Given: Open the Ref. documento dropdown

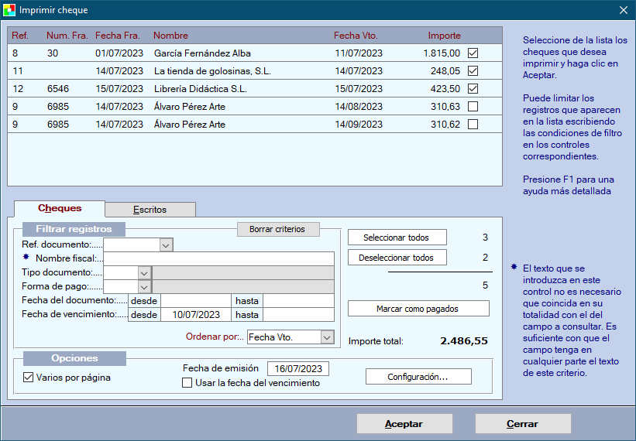Looking at the screenshot, I should click(166, 244).
